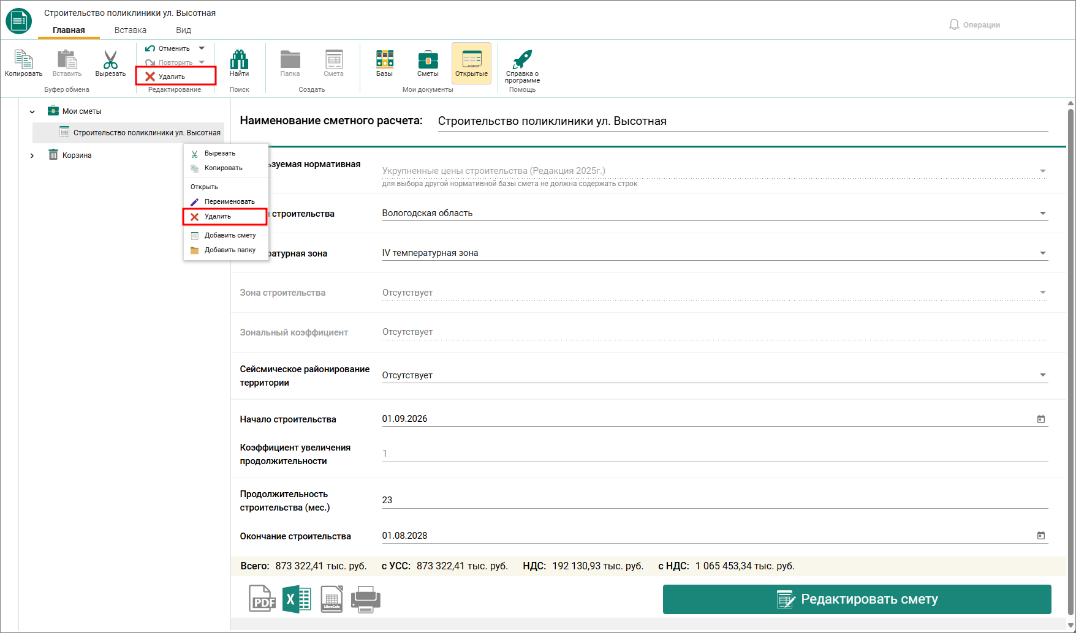Screen dimensions: 1076x633
Task: Switch to the Главная ribbon tab
Action: point(69,30)
